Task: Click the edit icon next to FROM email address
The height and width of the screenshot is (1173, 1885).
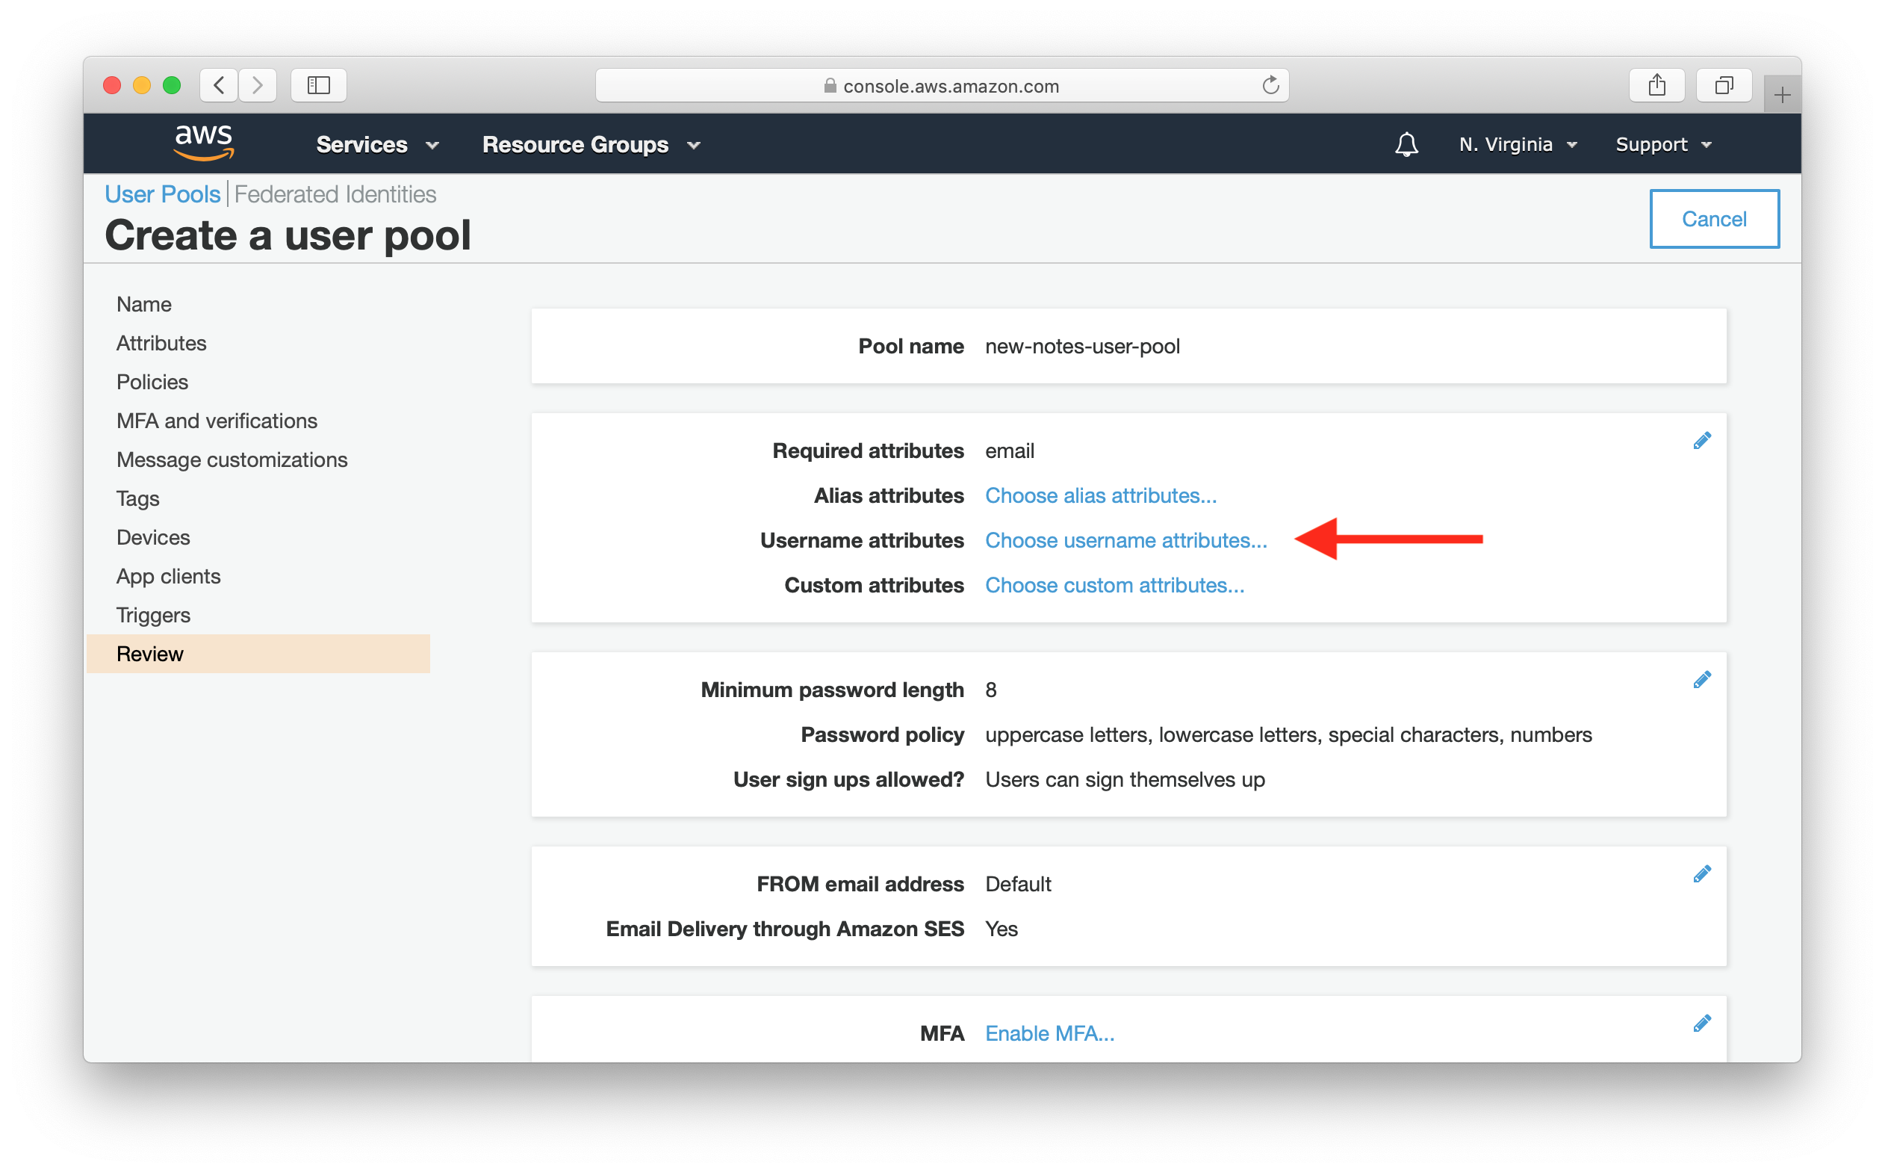Action: tap(1703, 874)
